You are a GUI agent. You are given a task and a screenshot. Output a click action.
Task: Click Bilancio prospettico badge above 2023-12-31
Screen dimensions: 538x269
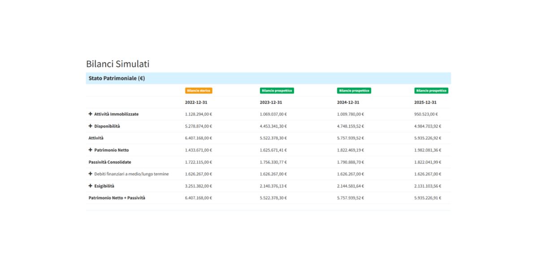coord(277,91)
